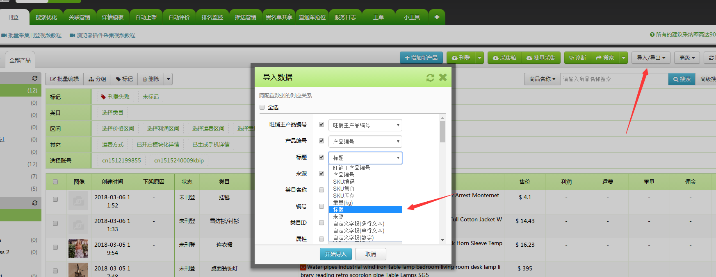Close the 导入数据 dialog with the X icon
Screen dimensions: 716x277
click(x=443, y=77)
